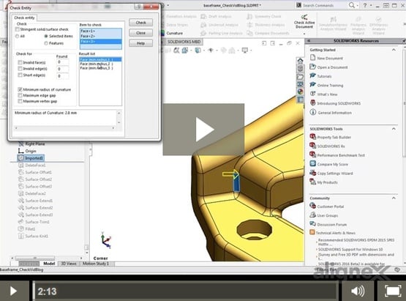Open Property Tab Builder tool

pos(331,137)
